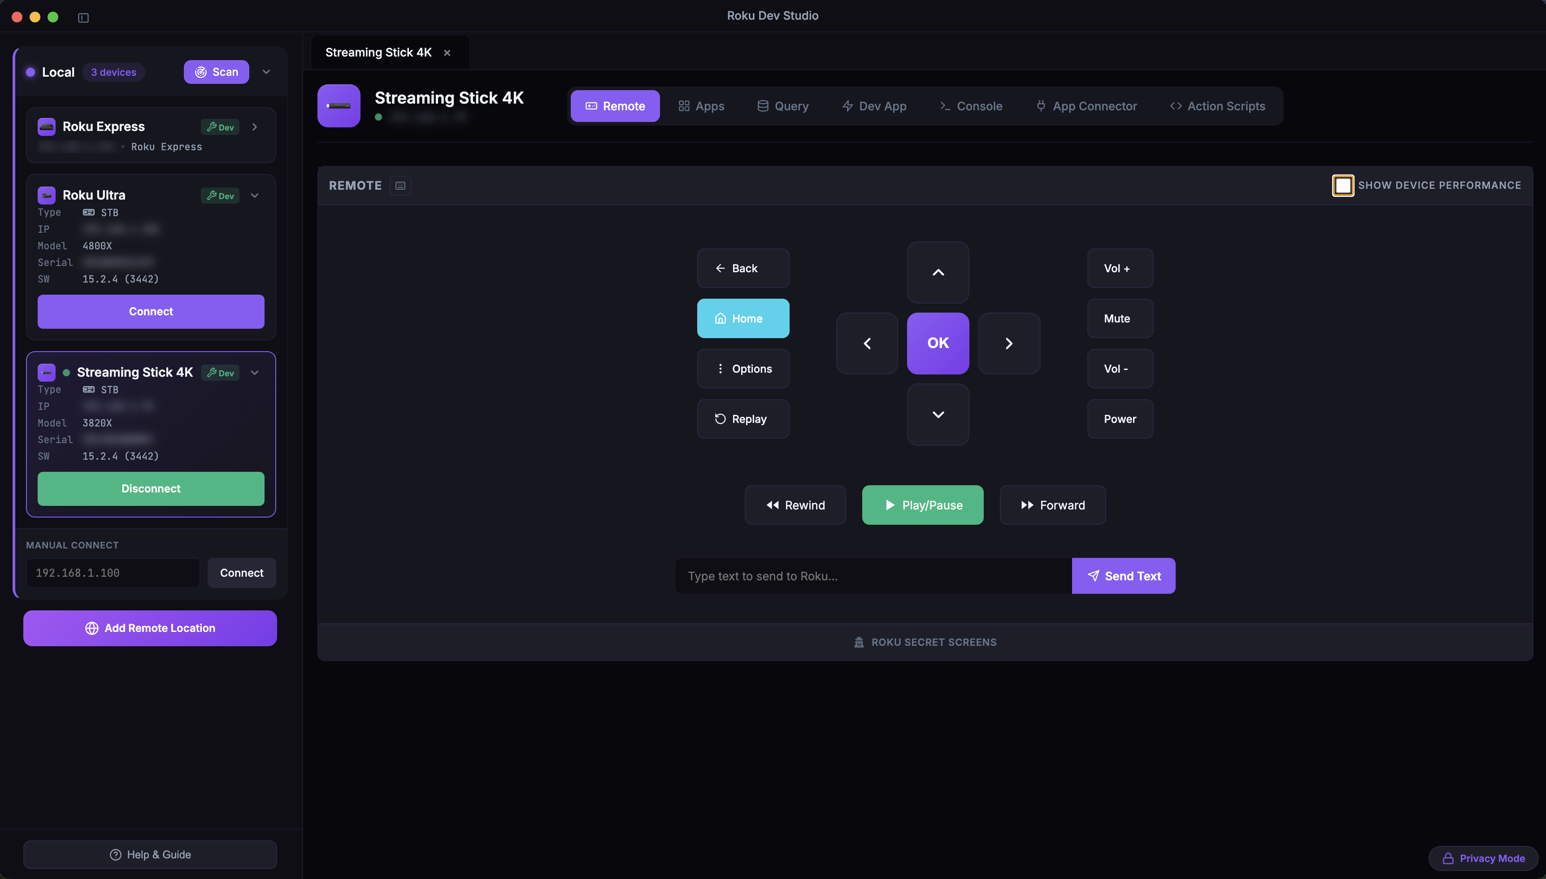Connect to the Roku Ultra
Screen dimensions: 1546x879
tap(151, 312)
